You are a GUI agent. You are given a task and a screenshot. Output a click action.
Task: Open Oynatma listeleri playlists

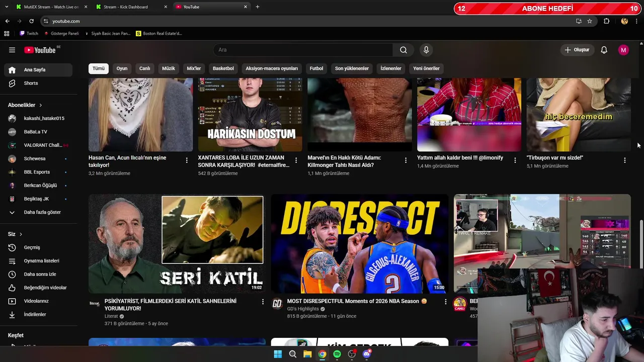tap(38, 261)
